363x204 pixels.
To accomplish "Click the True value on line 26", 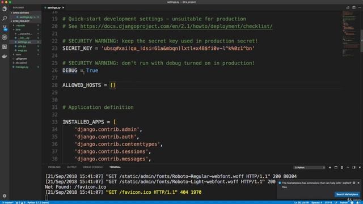I will [92, 70].
